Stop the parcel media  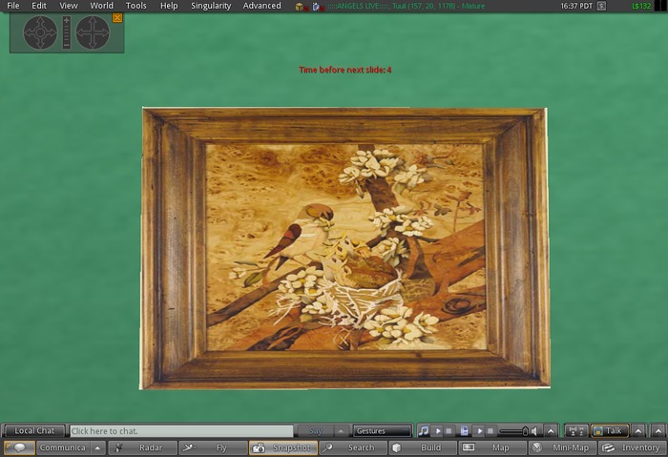(x=491, y=431)
